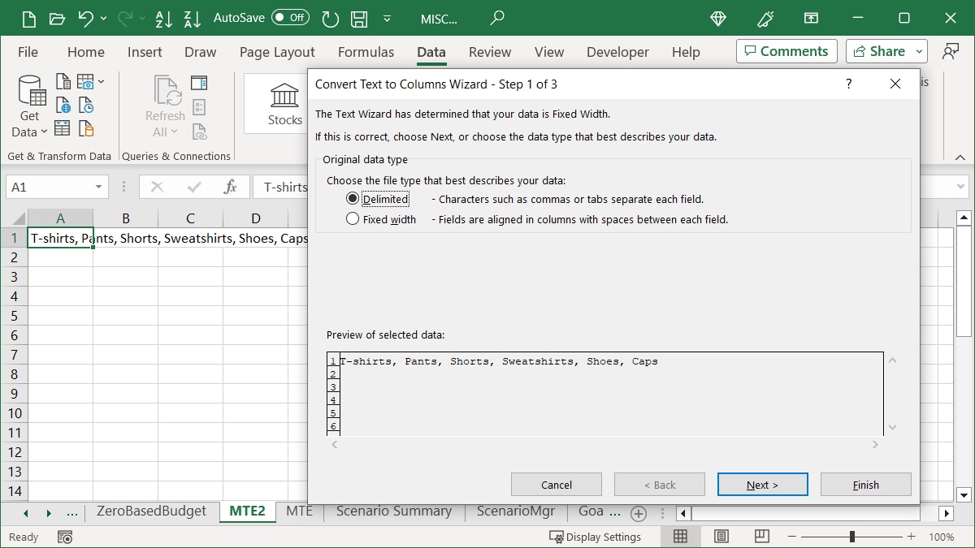Image resolution: width=975 pixels, height=548 pixels.
Task: Select the From Text/CSV icon
Action: tap(63, 81)
